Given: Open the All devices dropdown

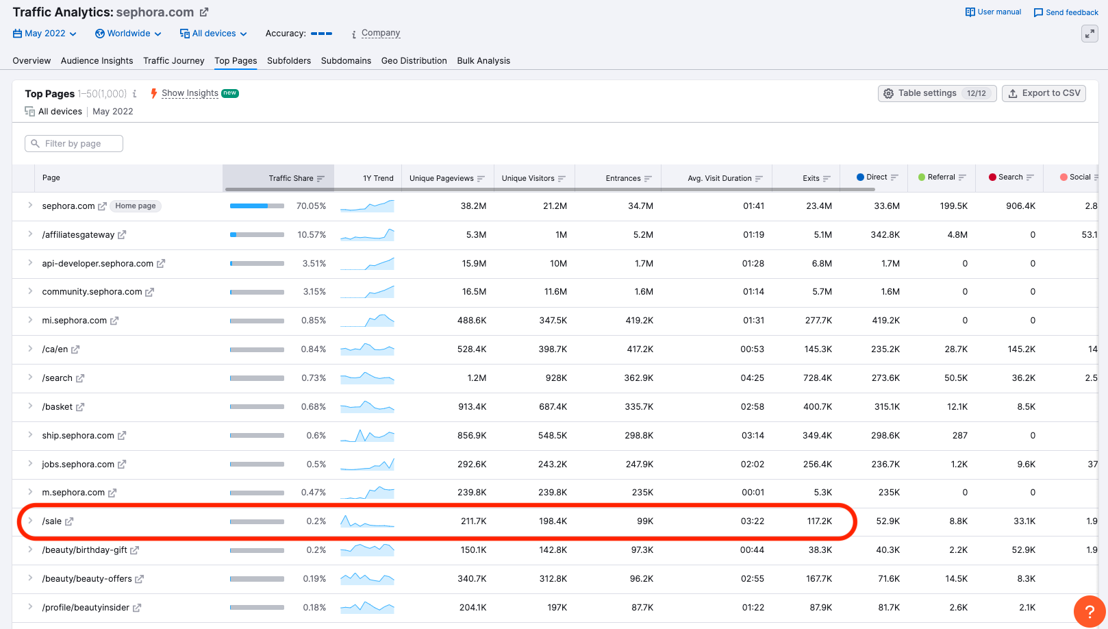Looking at the screenshot, I should pyautogui.click(x=213, y=34).
